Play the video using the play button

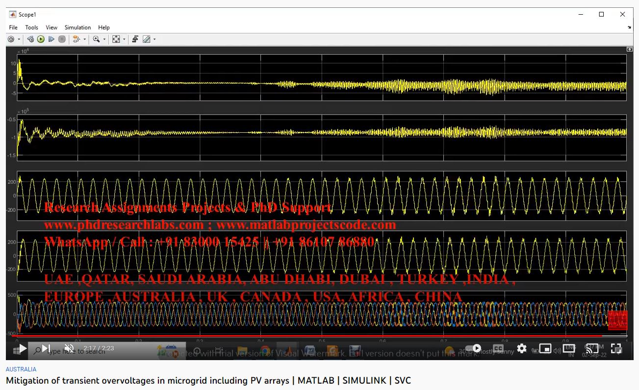23,349
